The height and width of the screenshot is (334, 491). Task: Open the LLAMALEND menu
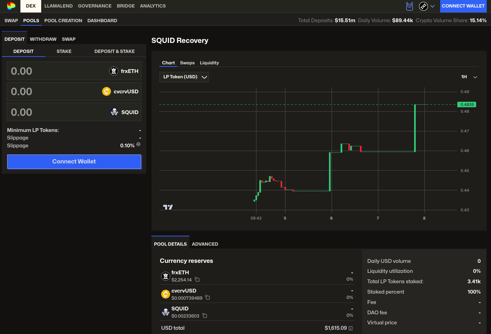click(x=58, y=6)
